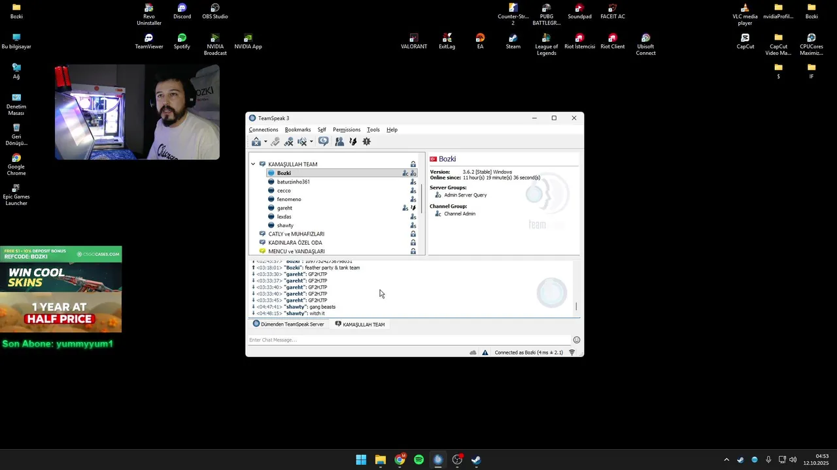Open the dropdown arrow beside mute speakers
Screen dimensions: 837x470
coord(311,142)
